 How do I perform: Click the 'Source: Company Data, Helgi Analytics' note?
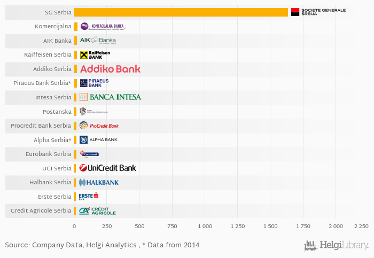71,245
